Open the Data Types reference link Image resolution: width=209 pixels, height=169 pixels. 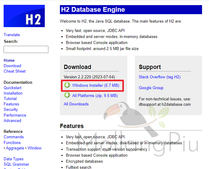click(x=14, y=159)
